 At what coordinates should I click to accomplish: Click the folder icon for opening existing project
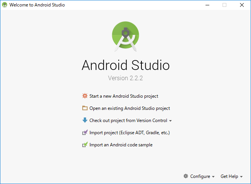click(85, 108)
